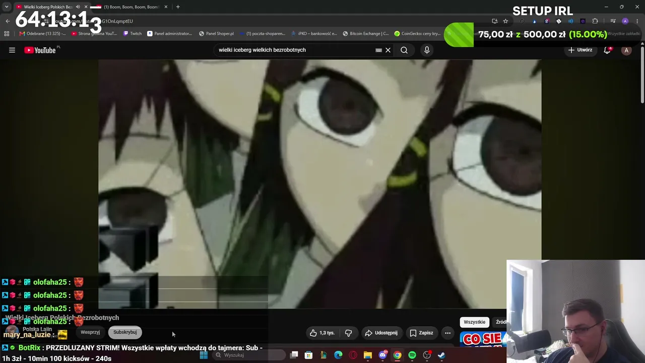The image size is (645, 363).
Task: Mute the Wielki Iceberg tab audio icon
Action: [78, 7]
